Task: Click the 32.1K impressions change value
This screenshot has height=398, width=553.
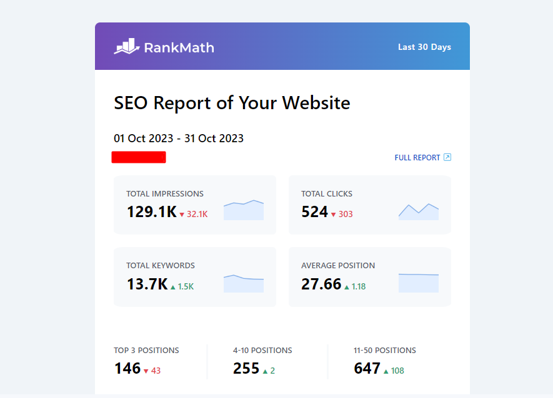Action: pyautogui.click(x=197, y=214)
